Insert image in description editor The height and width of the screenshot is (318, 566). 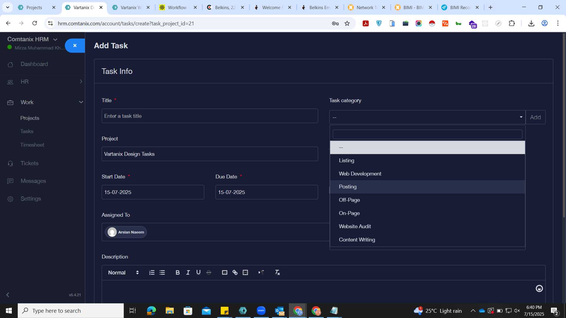click(225, 273)
